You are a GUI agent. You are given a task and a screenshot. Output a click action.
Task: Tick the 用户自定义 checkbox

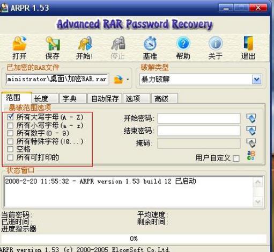click(236, 159)
